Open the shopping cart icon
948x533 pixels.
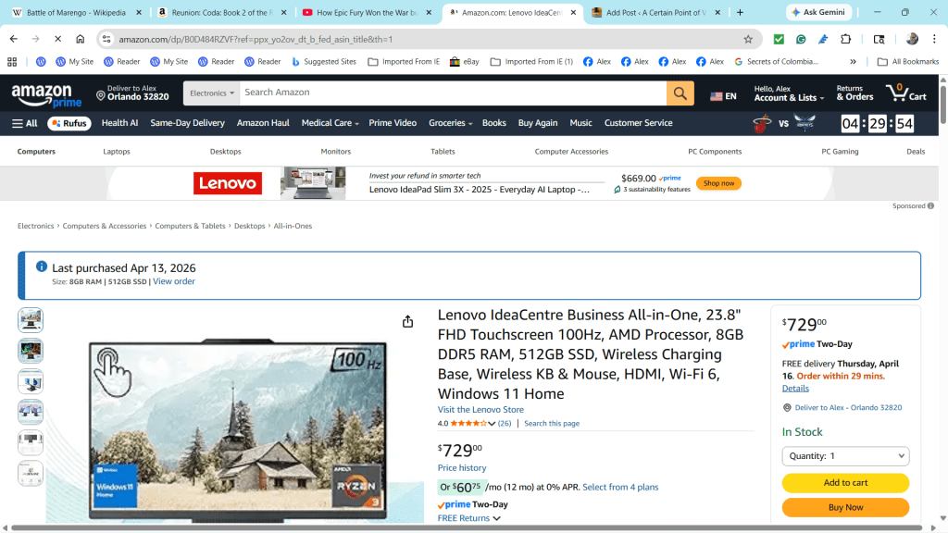click(x=904, y=93)
